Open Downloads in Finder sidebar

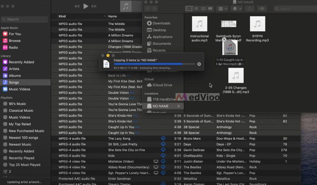click(159, 23)
